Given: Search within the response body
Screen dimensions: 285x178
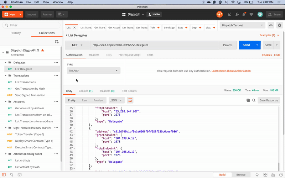Looking at the screenshot, I should pos(254,100).
